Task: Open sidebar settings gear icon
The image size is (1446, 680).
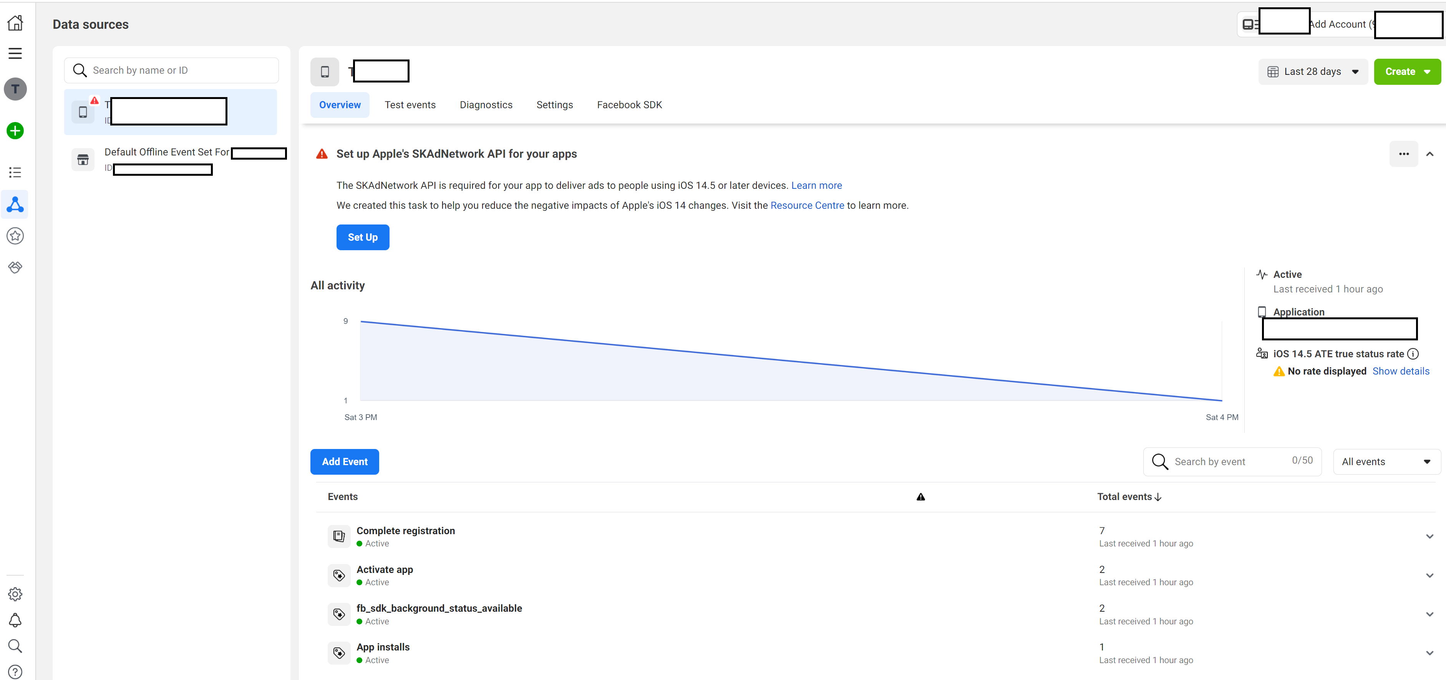Action: [x=15, y=594]
